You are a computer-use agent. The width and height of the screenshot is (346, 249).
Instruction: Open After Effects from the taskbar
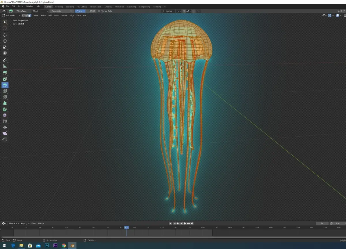point(55,246)
